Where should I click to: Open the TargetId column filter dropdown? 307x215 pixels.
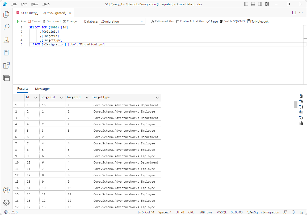coord(87,97)
